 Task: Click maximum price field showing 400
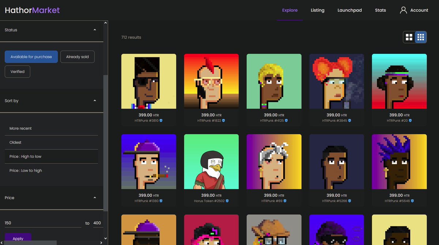point(98,223)
